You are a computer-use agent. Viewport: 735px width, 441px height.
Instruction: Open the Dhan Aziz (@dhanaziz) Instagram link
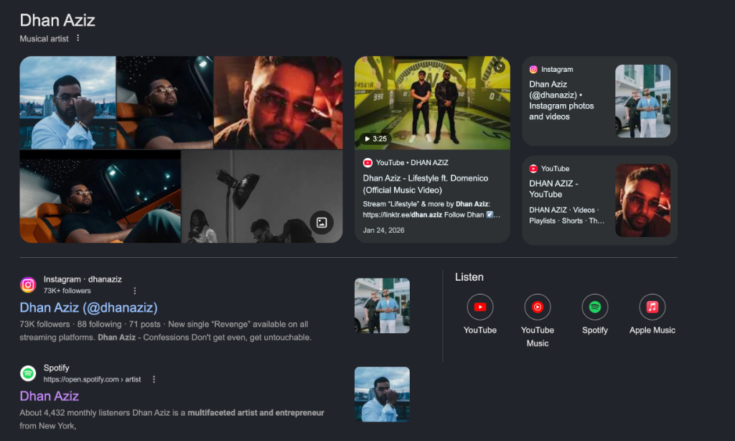click(88, 307)
